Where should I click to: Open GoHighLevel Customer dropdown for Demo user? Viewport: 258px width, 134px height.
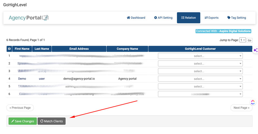pos(200,79)
